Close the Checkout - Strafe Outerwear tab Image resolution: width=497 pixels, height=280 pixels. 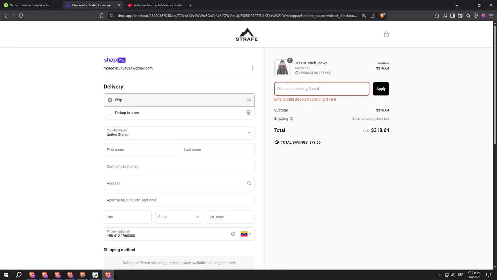point(119,5)
